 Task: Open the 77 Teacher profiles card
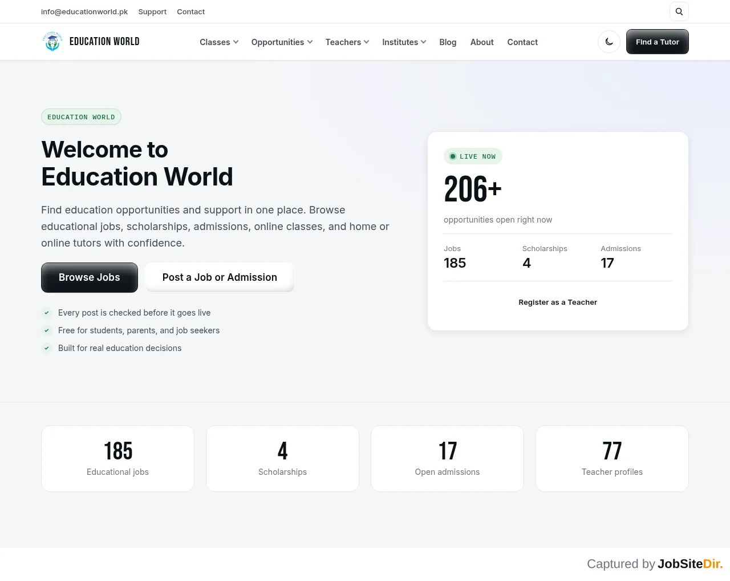click(x=612, y=458)
